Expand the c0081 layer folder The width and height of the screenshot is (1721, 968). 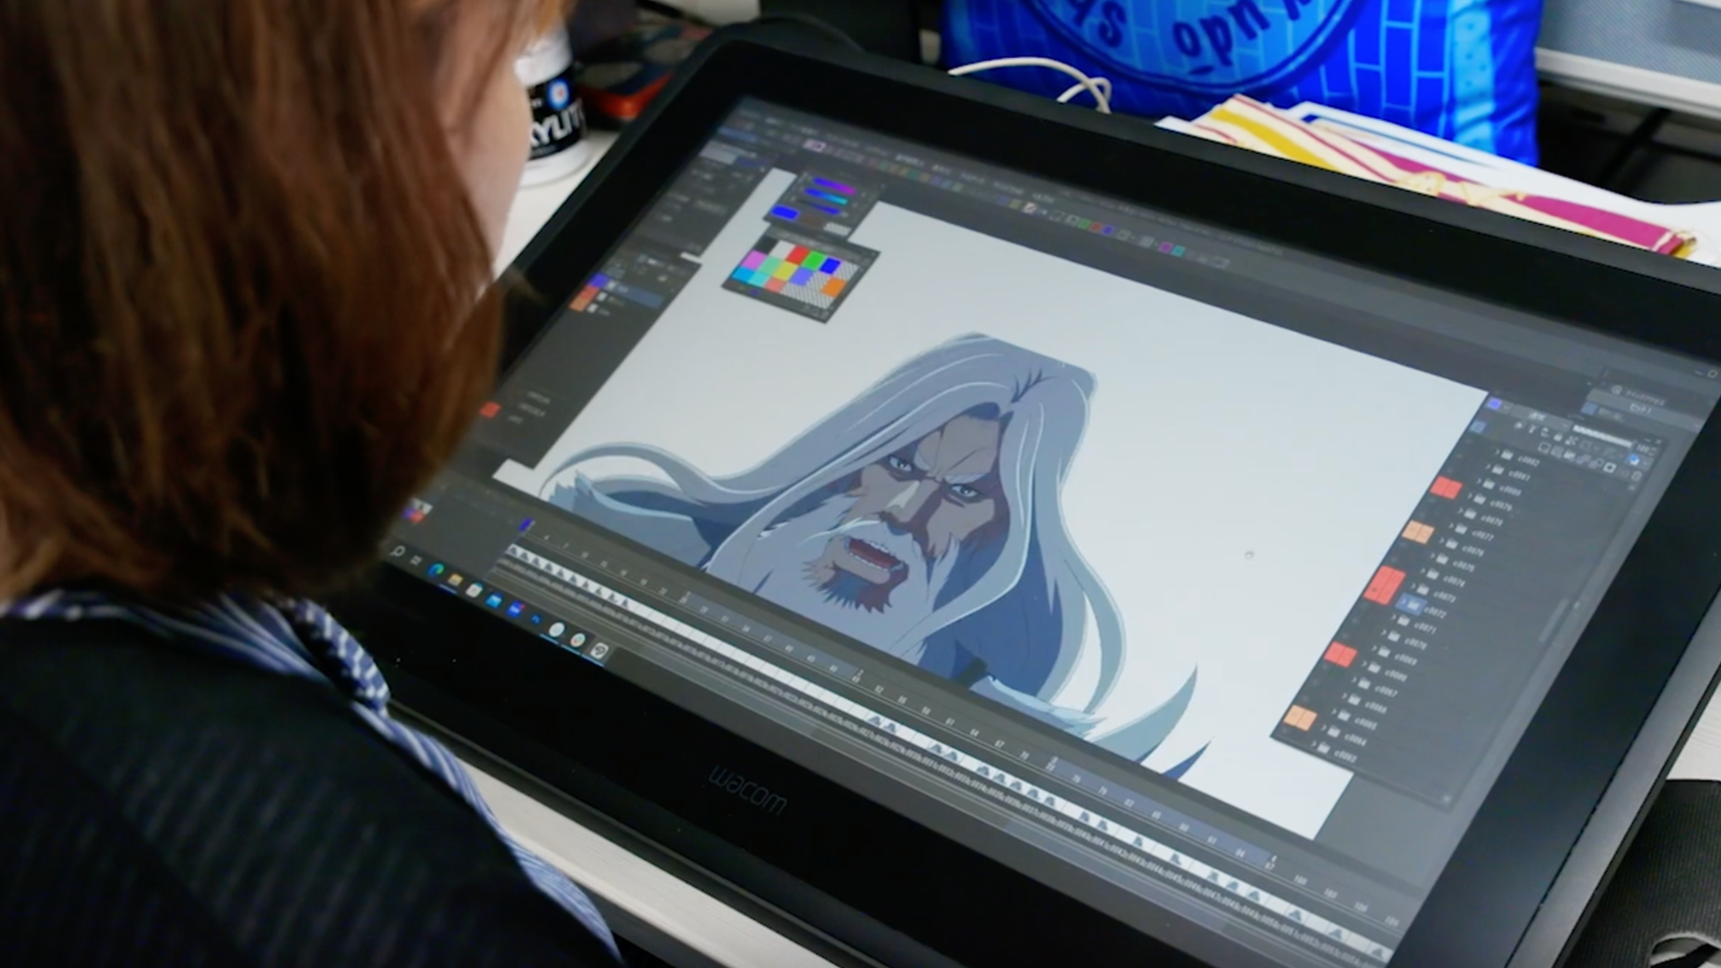pyautogui.click(x=1488, y=467)
